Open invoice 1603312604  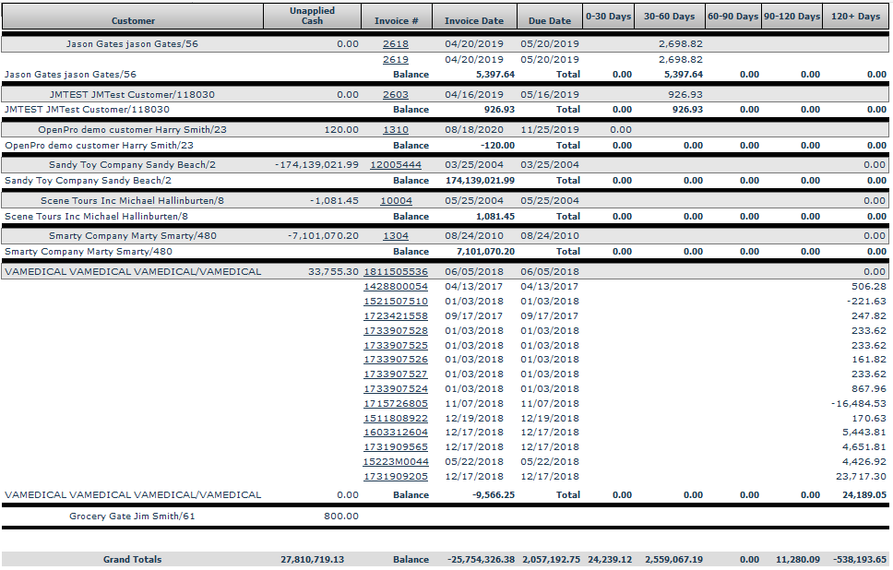pyautogui.click(x=395, y=433)
